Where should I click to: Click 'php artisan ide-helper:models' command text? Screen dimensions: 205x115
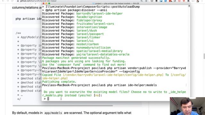(x=132, y=85)
